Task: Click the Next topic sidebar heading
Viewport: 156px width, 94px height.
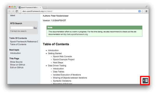Action: (x=14, y=50)
